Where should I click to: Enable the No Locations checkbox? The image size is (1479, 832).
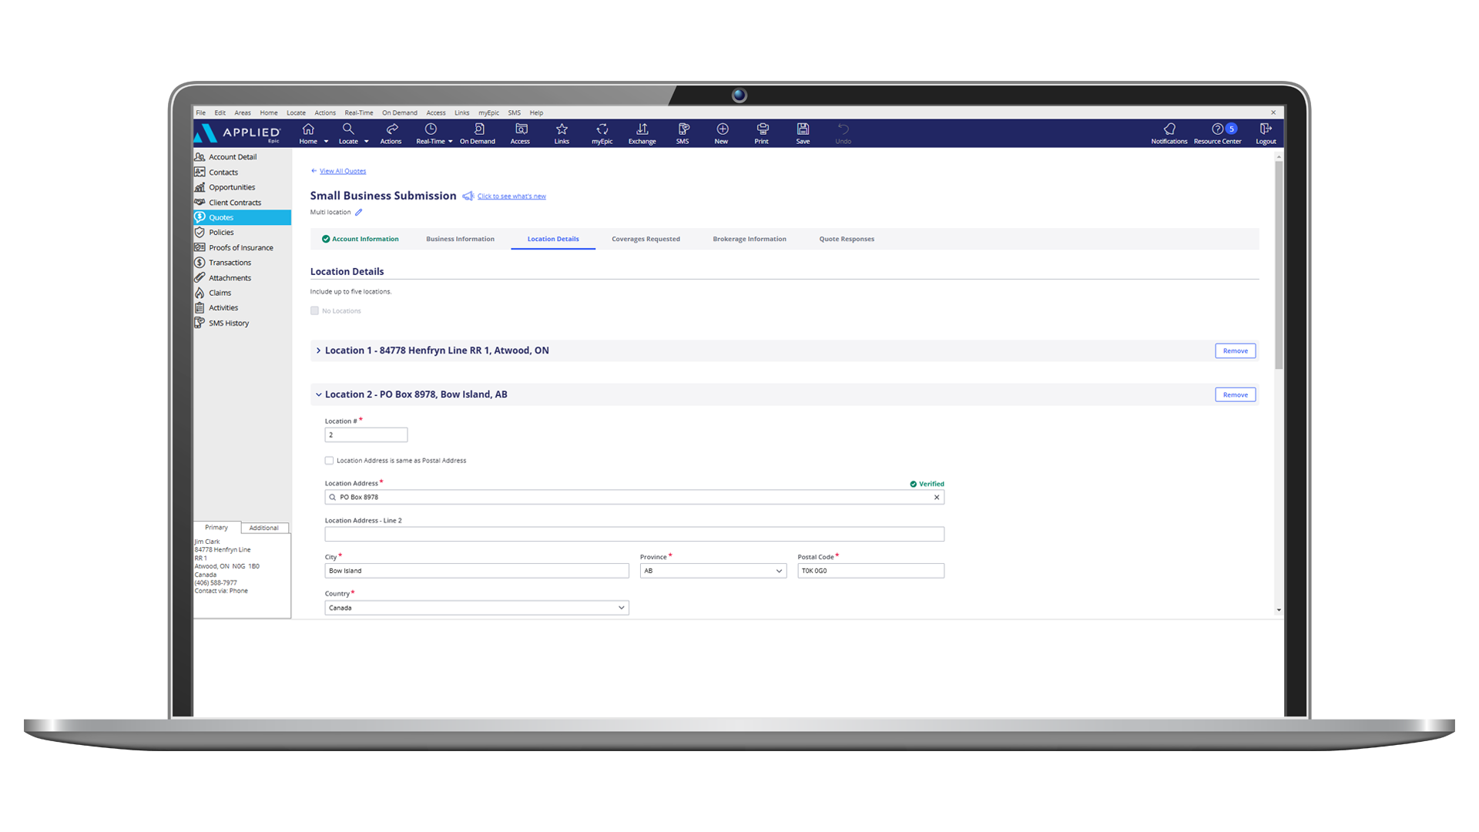click(314, 311)
